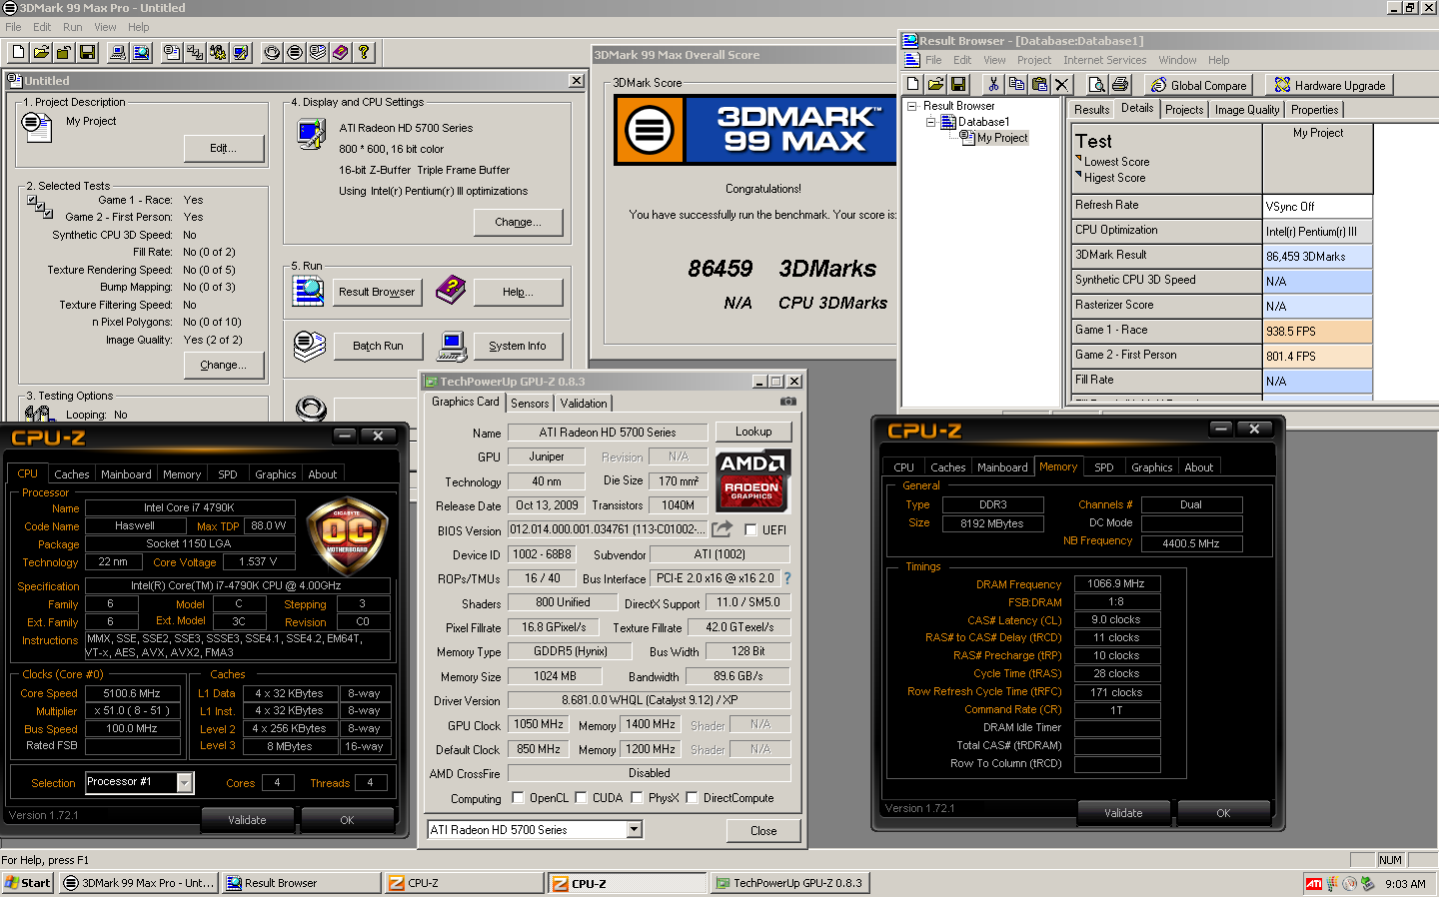The height and width of the screenshot is (897, 1439).
Task: Open the View menu in 3DMark menu bar
Action: click(x=105, y=27)
